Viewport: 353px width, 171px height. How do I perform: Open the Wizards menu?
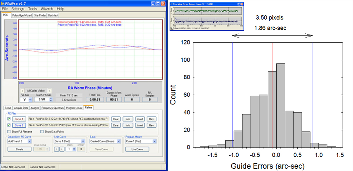tap(47, 9)
